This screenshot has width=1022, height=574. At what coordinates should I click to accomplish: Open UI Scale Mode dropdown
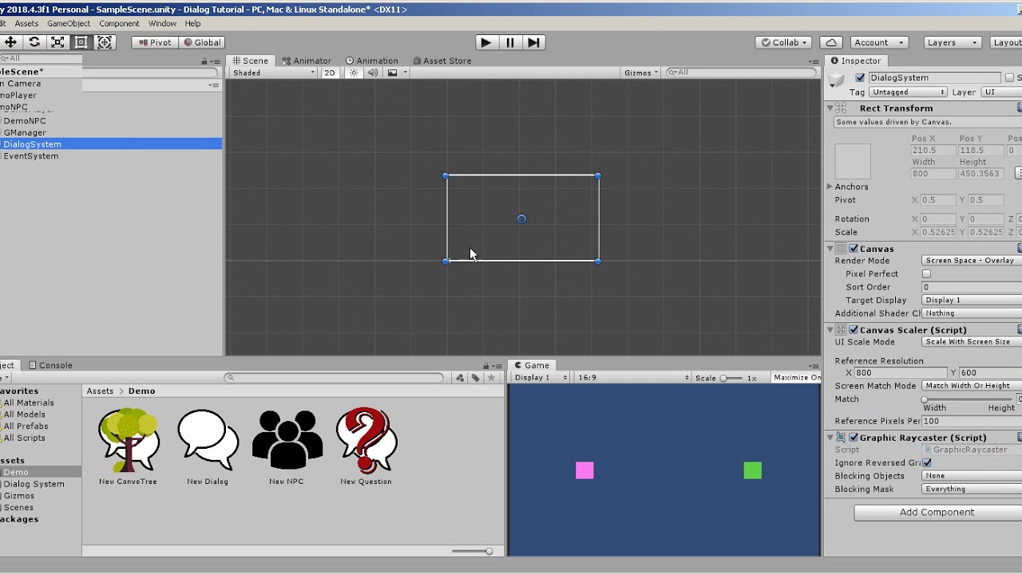(972, 342)
